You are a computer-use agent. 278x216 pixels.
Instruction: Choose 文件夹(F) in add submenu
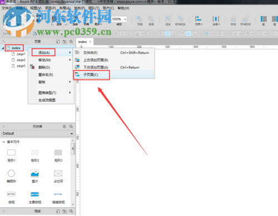pyautogui.click(x=114, y=53)
